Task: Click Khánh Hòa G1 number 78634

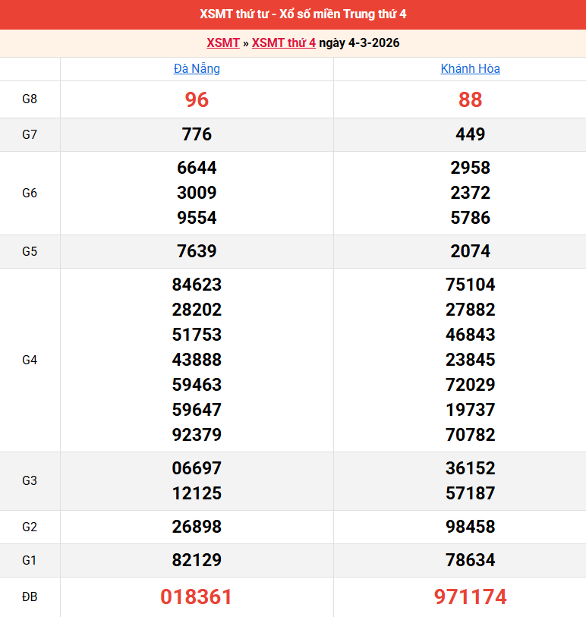Action: (x=470, y=560)
